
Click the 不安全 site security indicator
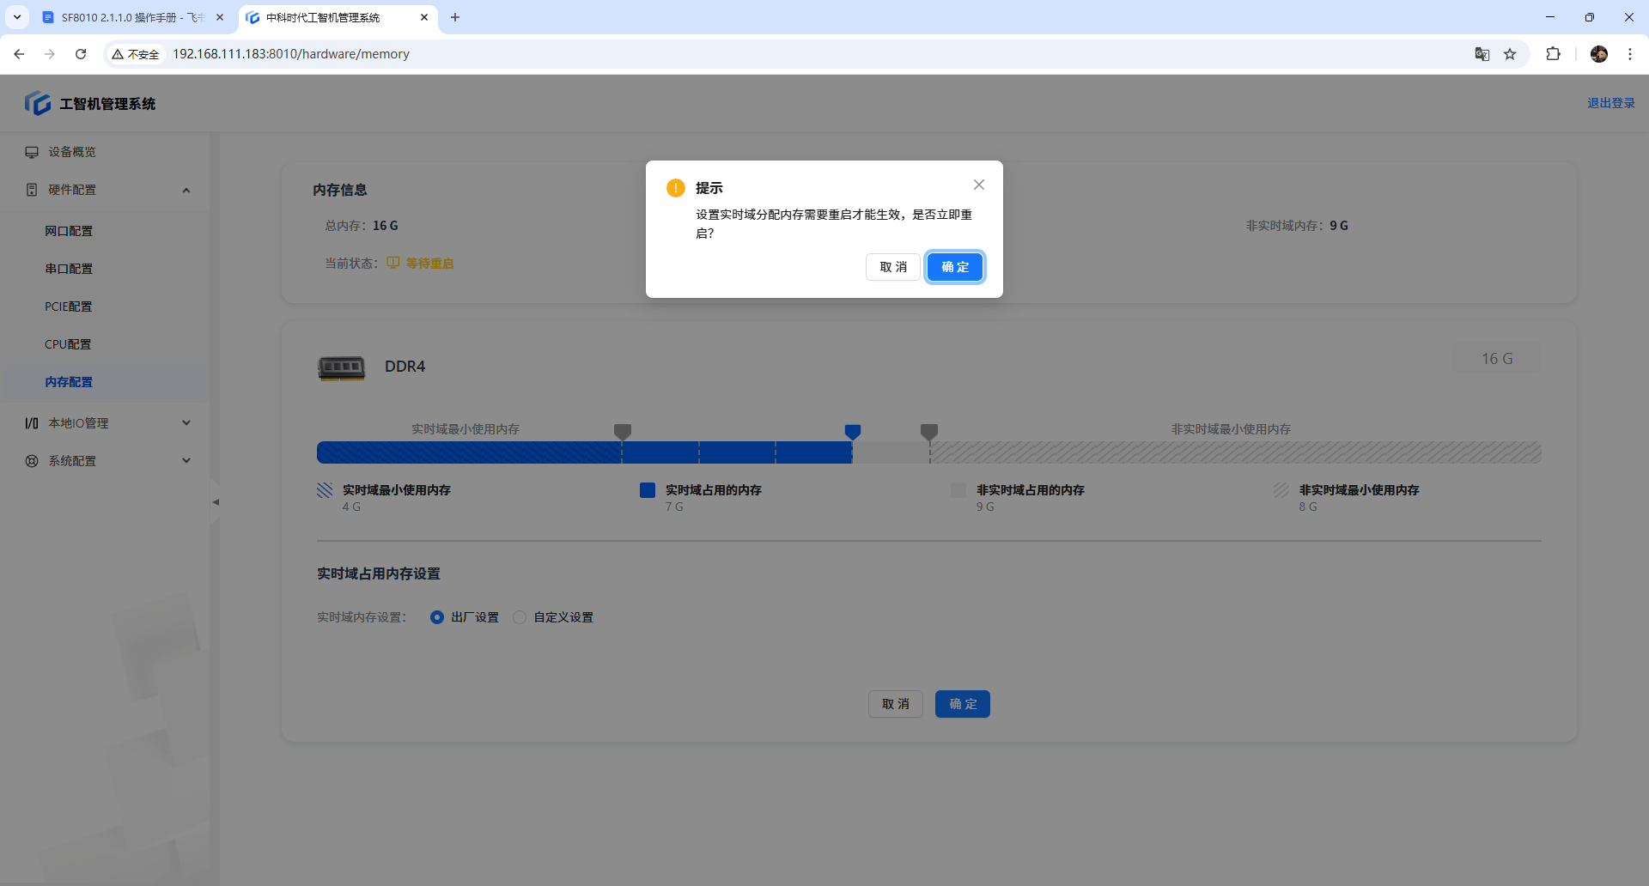click(136, 54)
